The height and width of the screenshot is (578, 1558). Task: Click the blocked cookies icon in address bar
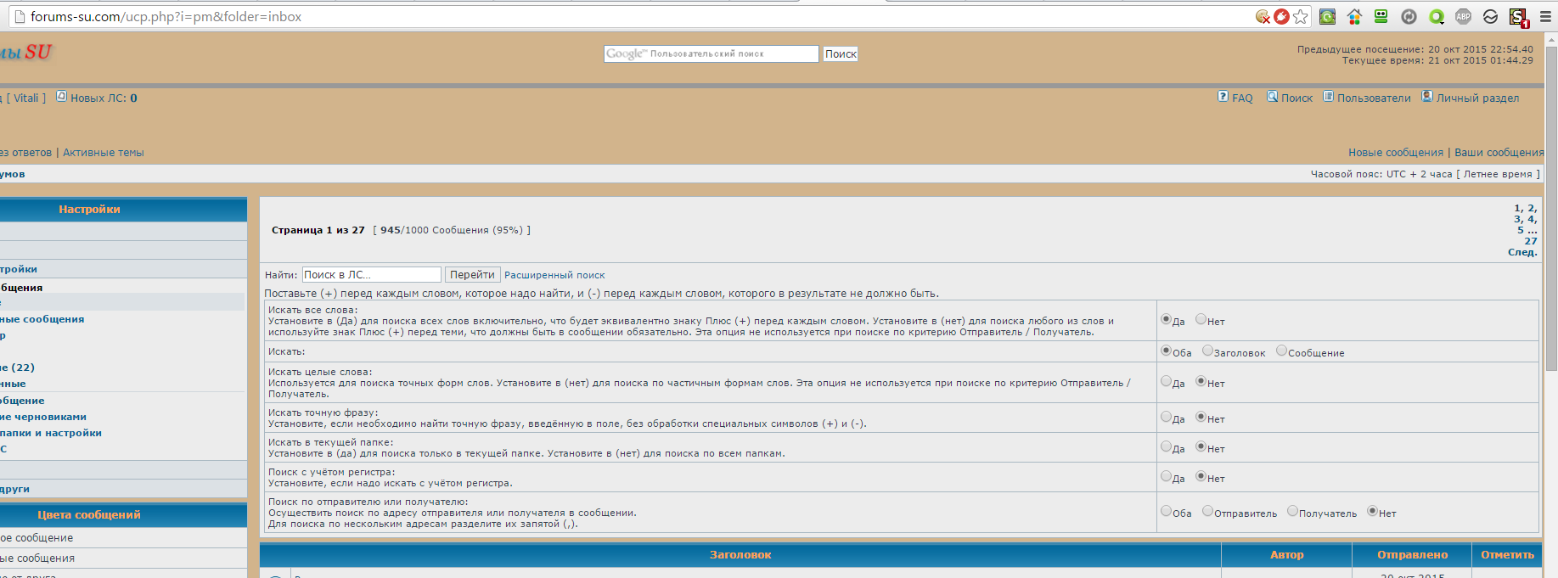tap(1263, 16)
